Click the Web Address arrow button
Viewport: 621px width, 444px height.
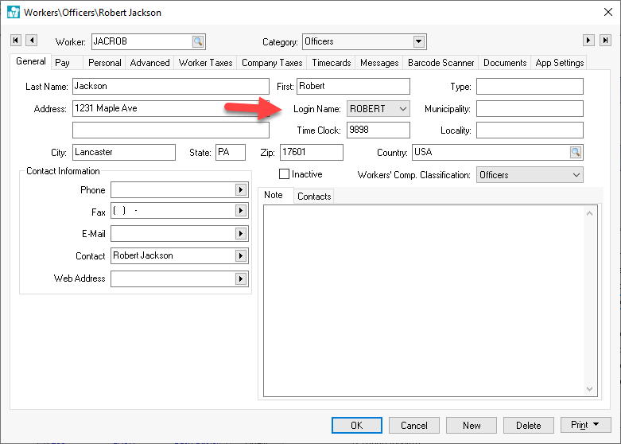239,279
